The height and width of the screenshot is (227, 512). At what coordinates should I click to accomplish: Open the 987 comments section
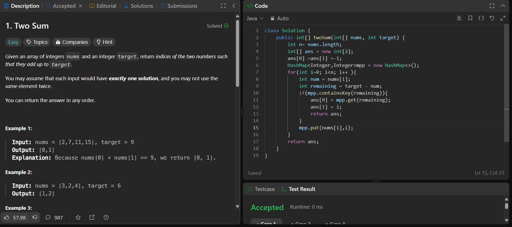click(54, 218)
